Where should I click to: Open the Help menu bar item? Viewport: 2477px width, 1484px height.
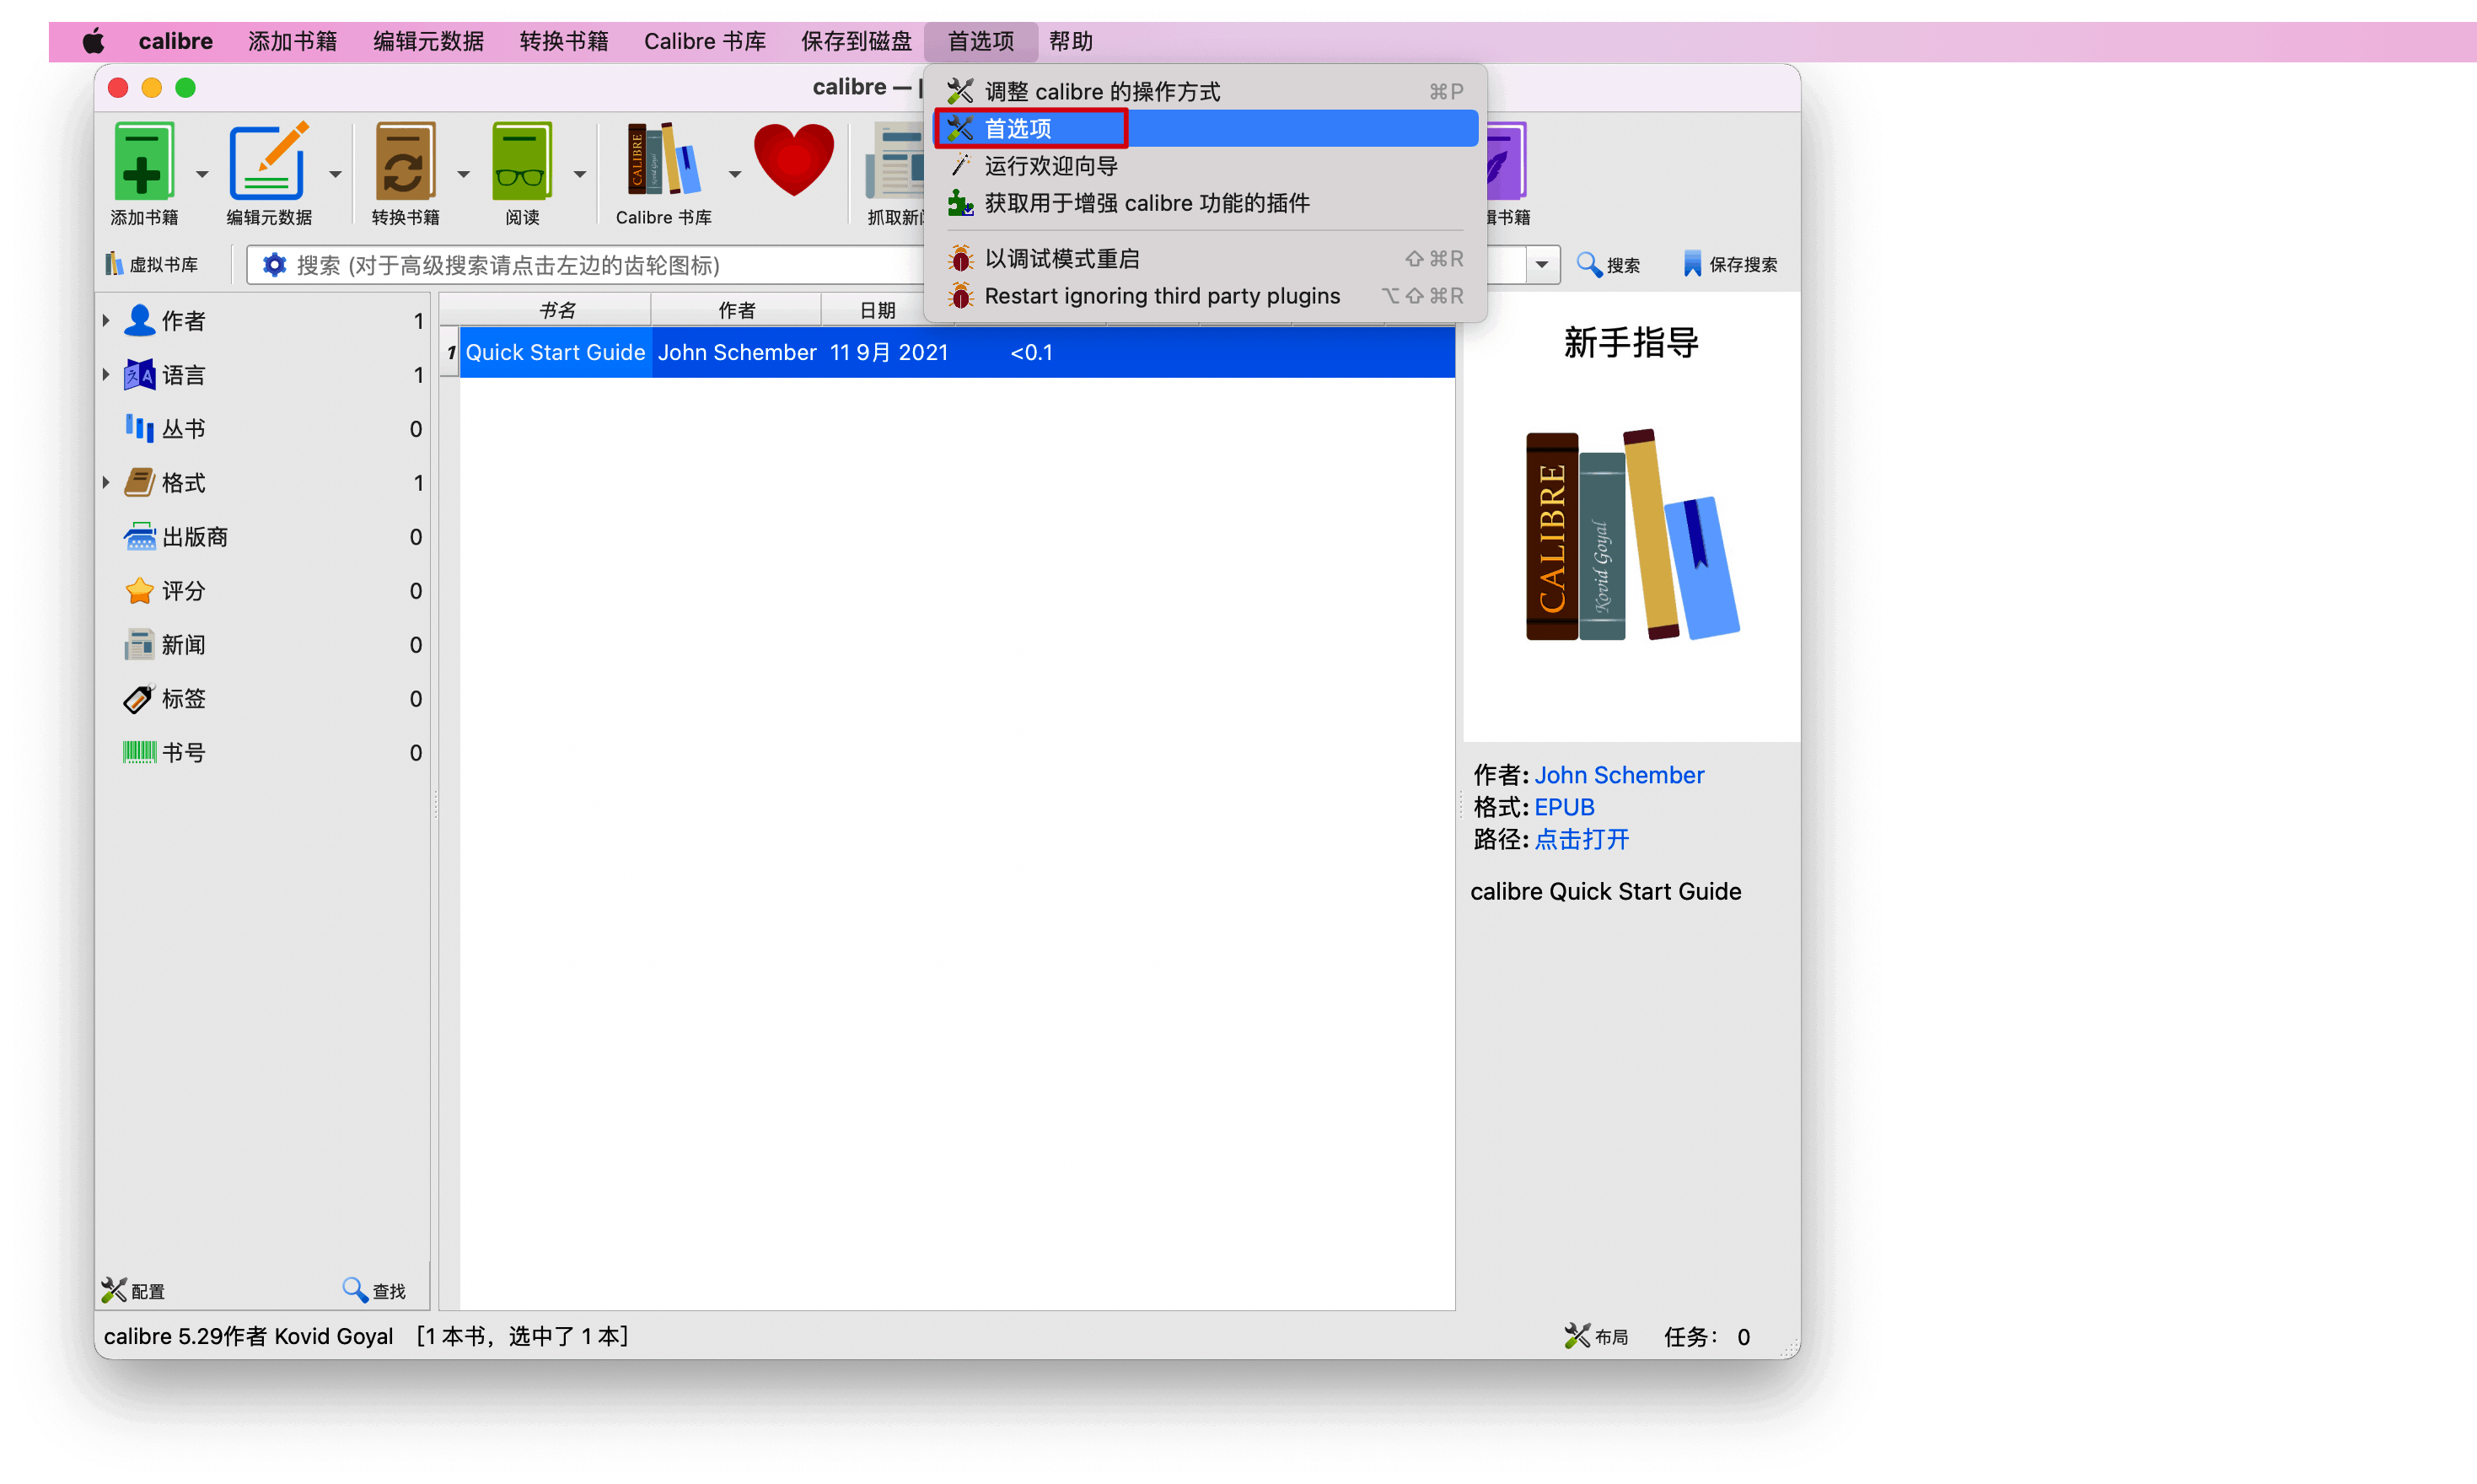1071,41
